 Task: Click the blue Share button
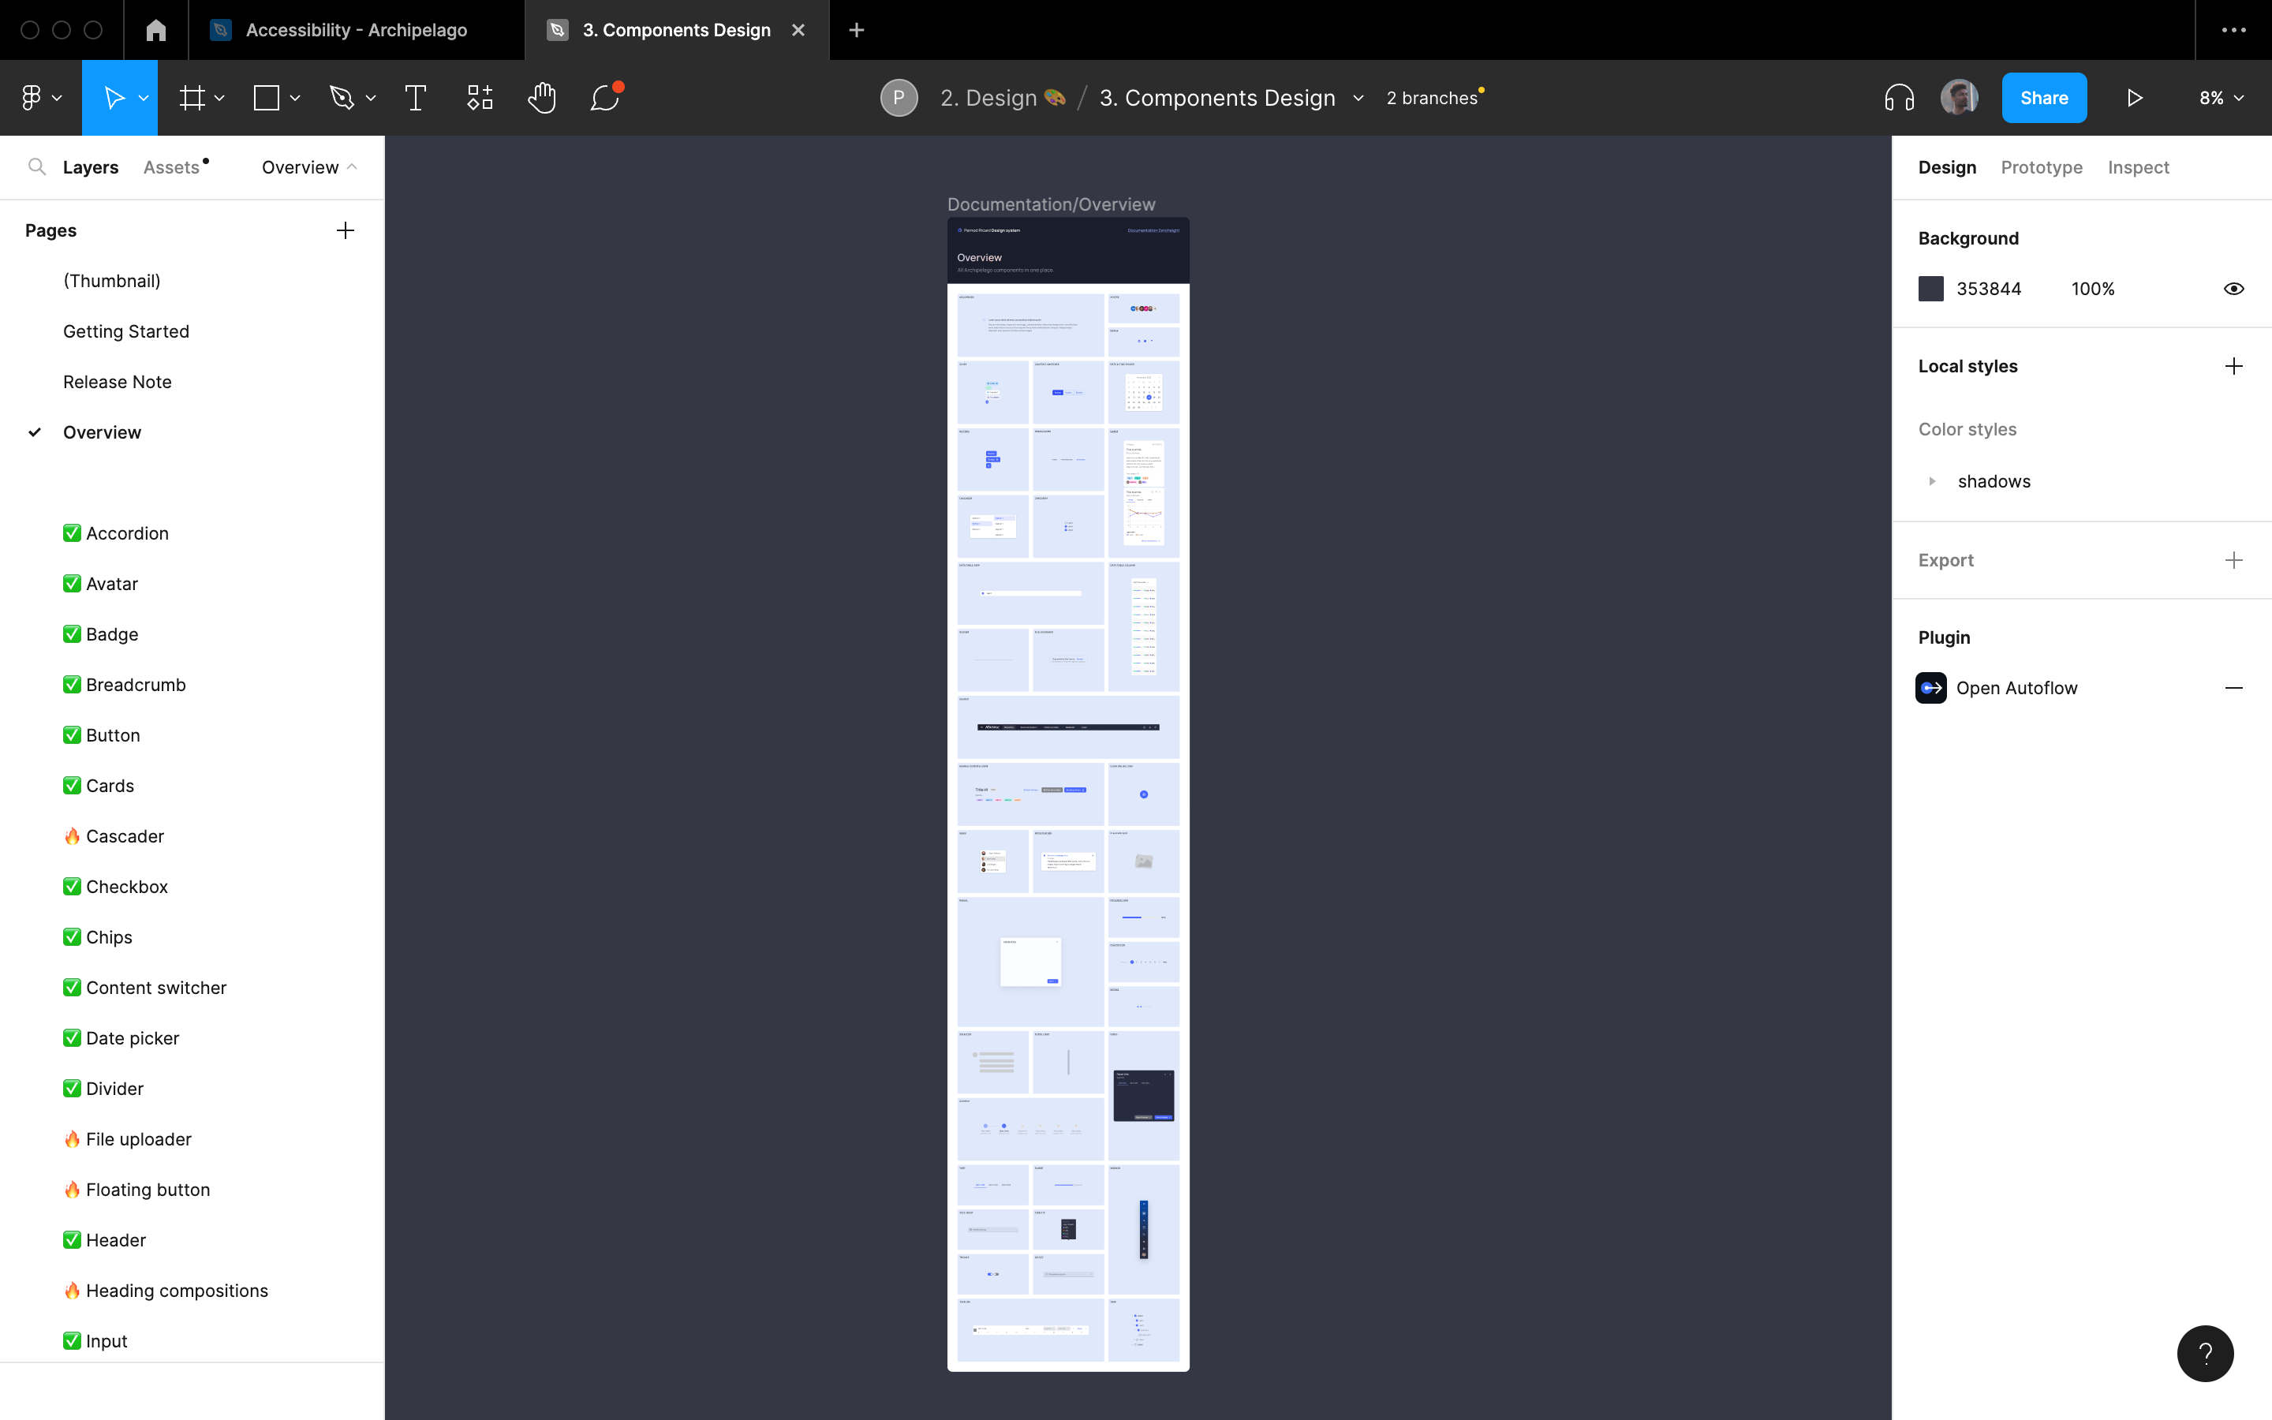2044,98
